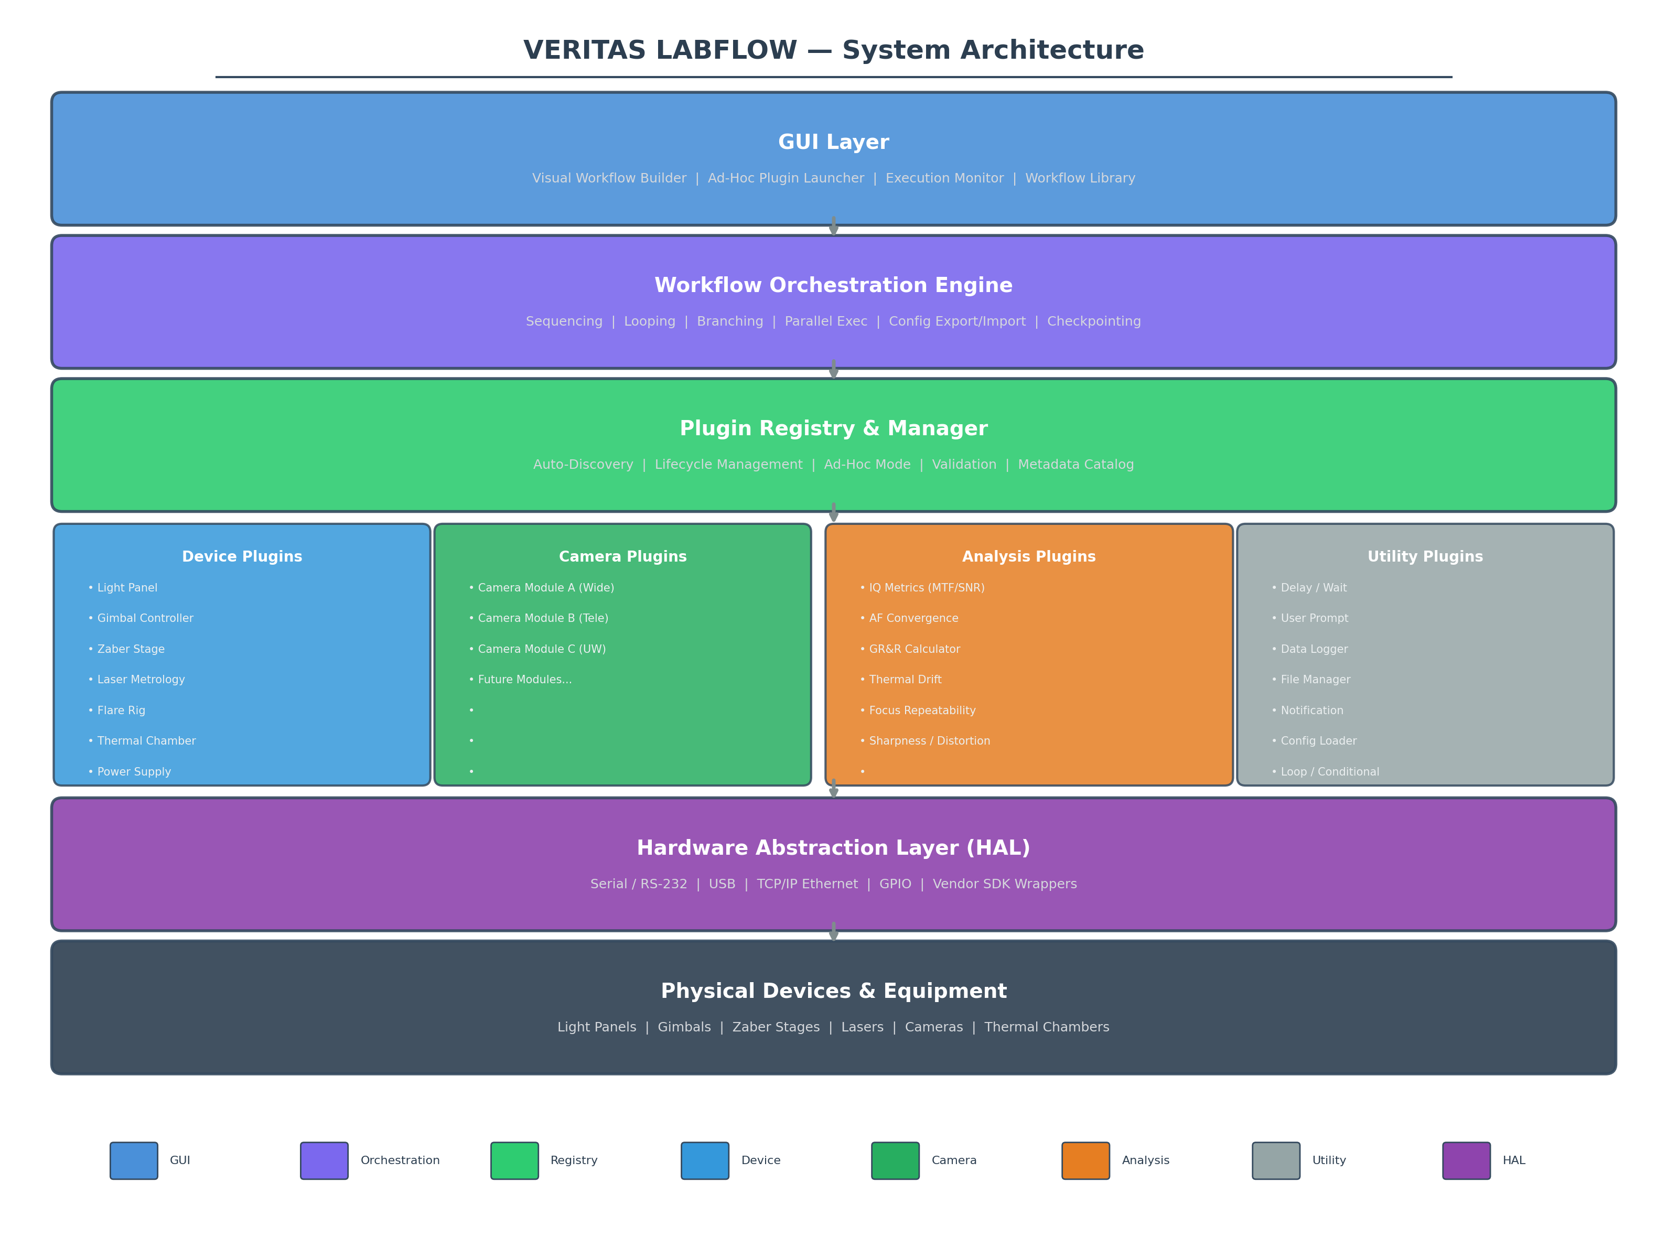The width and height of the screenshot is (1667, 1248).
Task: Click 'Visual Workflow Builder' in GUI Layer
Action: pyautogui.click(x=609, y=178)
